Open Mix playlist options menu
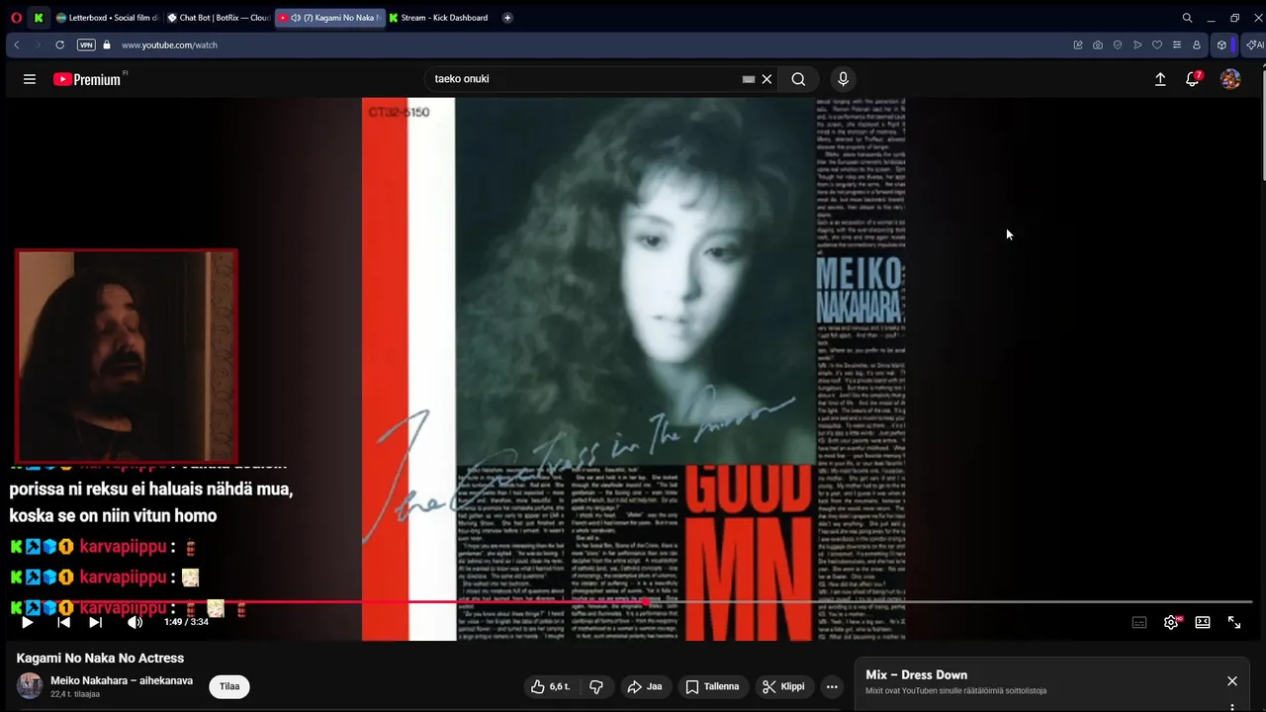1266x712 pixels. pos(1232,707)
